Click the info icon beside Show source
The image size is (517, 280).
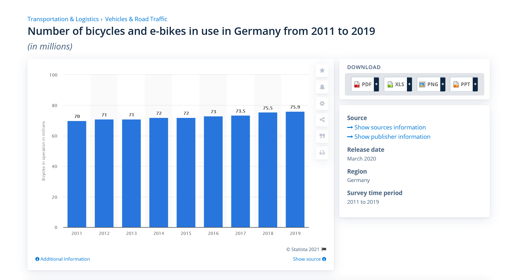(x=324, y=259)
